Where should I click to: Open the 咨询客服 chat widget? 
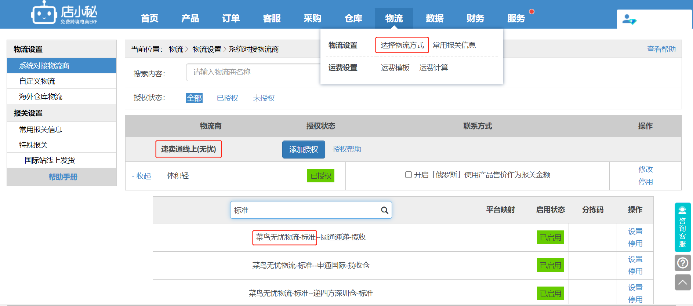[x=682, y=227]
